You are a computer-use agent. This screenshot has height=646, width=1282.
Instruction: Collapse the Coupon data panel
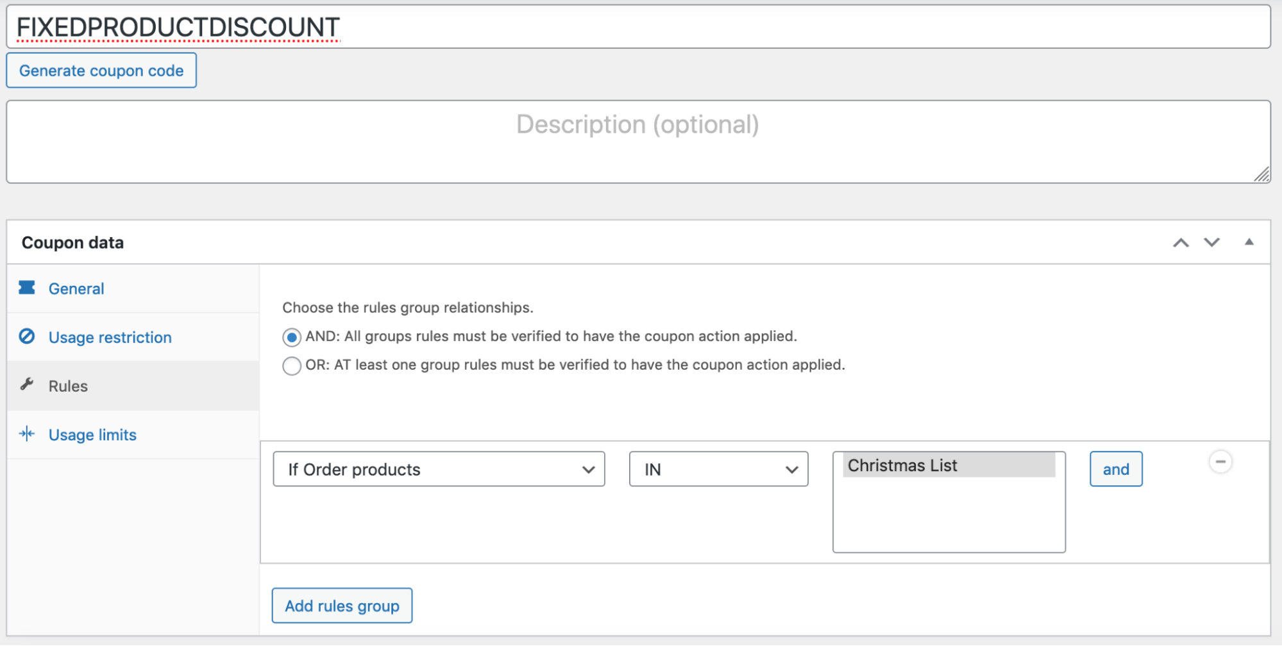point(1249,242)
